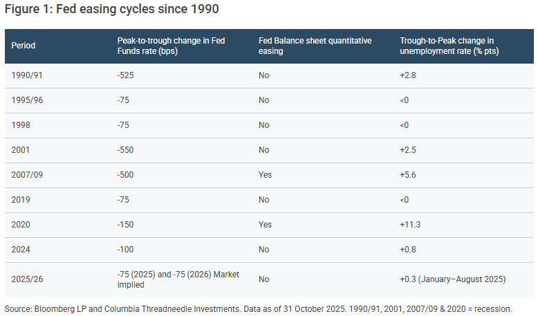
Task: Click 'Yes' in the 2007/09 row
Action: tap(266, 175)
